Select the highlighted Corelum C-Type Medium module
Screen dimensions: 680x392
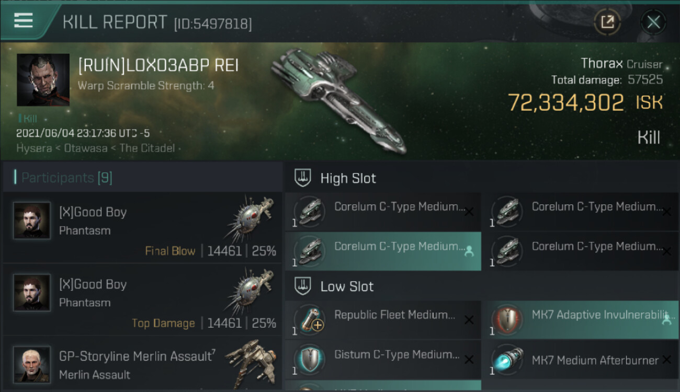383,251
